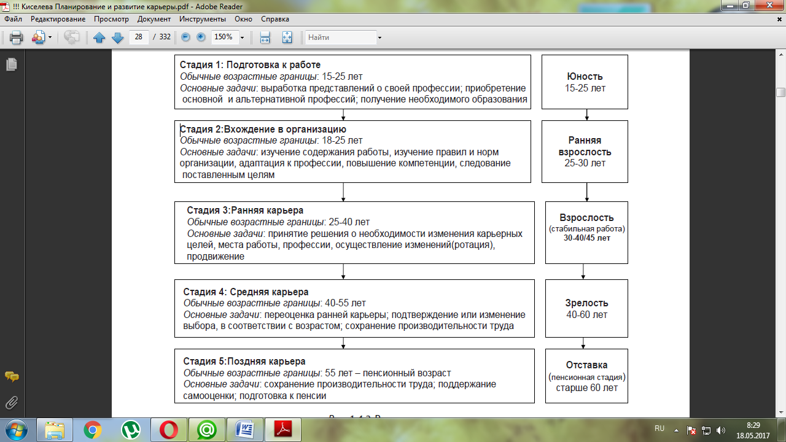Click the 'Отставка' box label
786x442 pixels.
586,365
